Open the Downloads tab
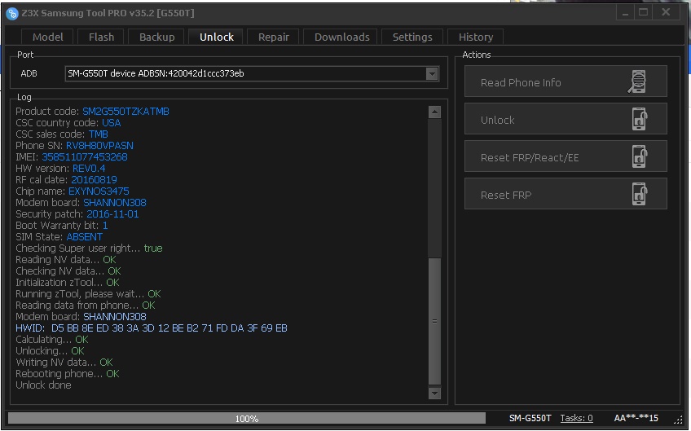The height and width of the screenshot is (431, 691). click(x=341, y=37)
